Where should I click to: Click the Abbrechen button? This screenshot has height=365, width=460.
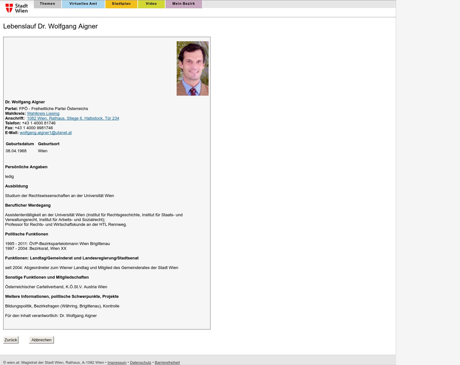click(x=42, y=340)
